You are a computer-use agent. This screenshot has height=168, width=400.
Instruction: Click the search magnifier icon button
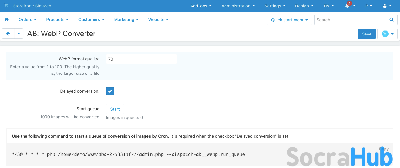click(391, 20)
